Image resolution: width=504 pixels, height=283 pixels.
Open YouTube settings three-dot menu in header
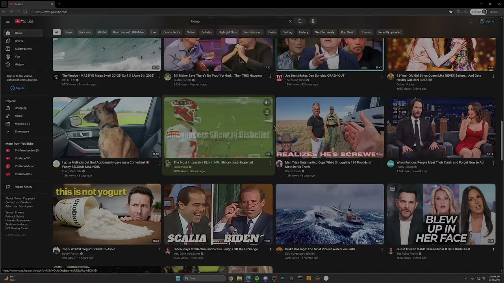(471, 21)
